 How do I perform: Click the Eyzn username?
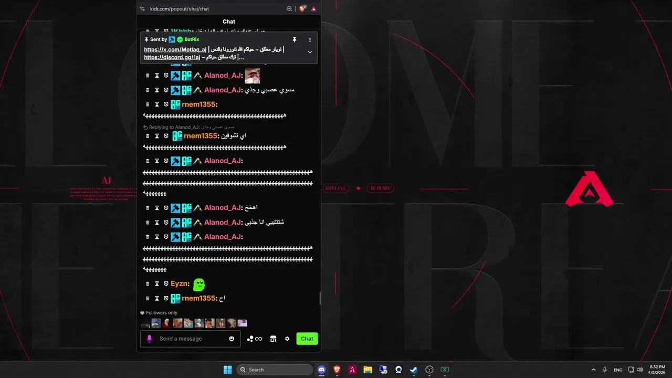(178, 284)
